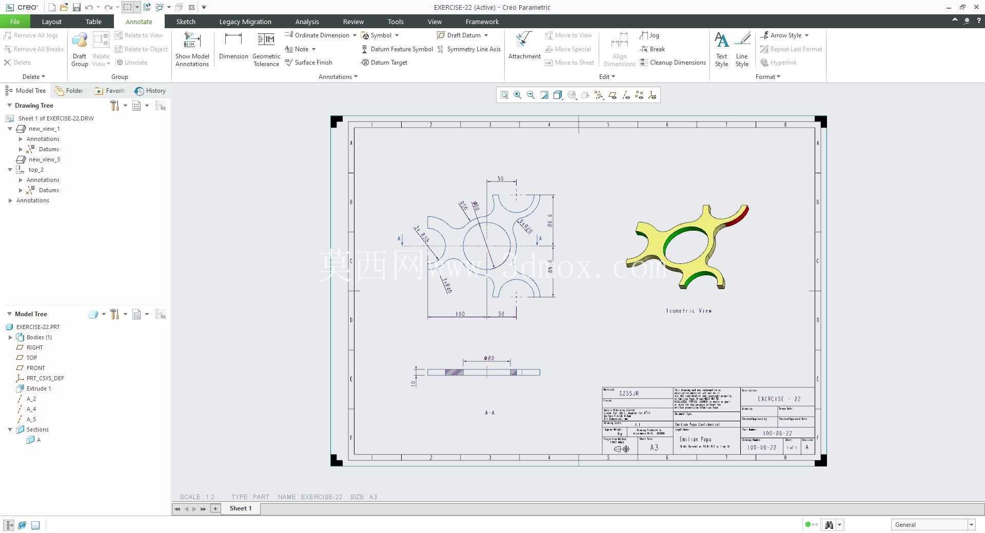Open the History panel tab
985x533 pixels.
click(x=150, y=91)
